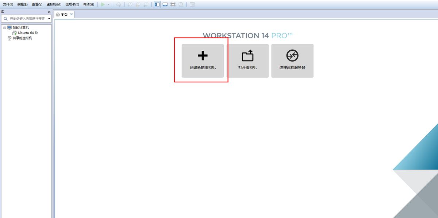Open the 虚拟机(M) menu

pyautogui.click(x=54, y=4)
